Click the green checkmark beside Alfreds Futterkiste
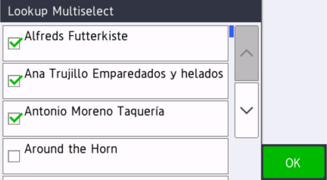 coord(15,42)
